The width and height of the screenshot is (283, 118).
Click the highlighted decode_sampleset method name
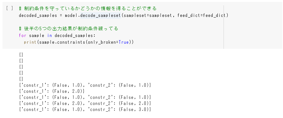[100, 16]
